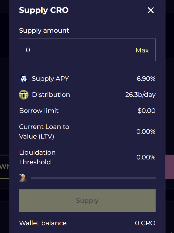Click the Borrow limit $0.00 value
Viewport: 174px width, 233px height.
click(x=146, y=111)
